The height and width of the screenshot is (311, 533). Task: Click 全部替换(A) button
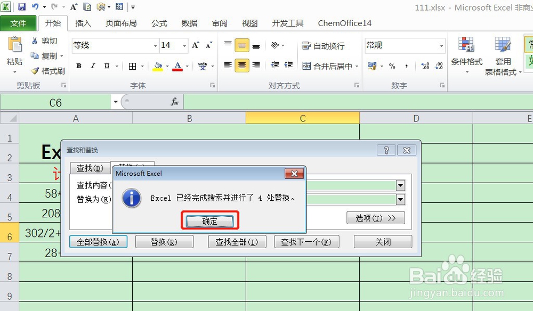click(x=98, y=242)
